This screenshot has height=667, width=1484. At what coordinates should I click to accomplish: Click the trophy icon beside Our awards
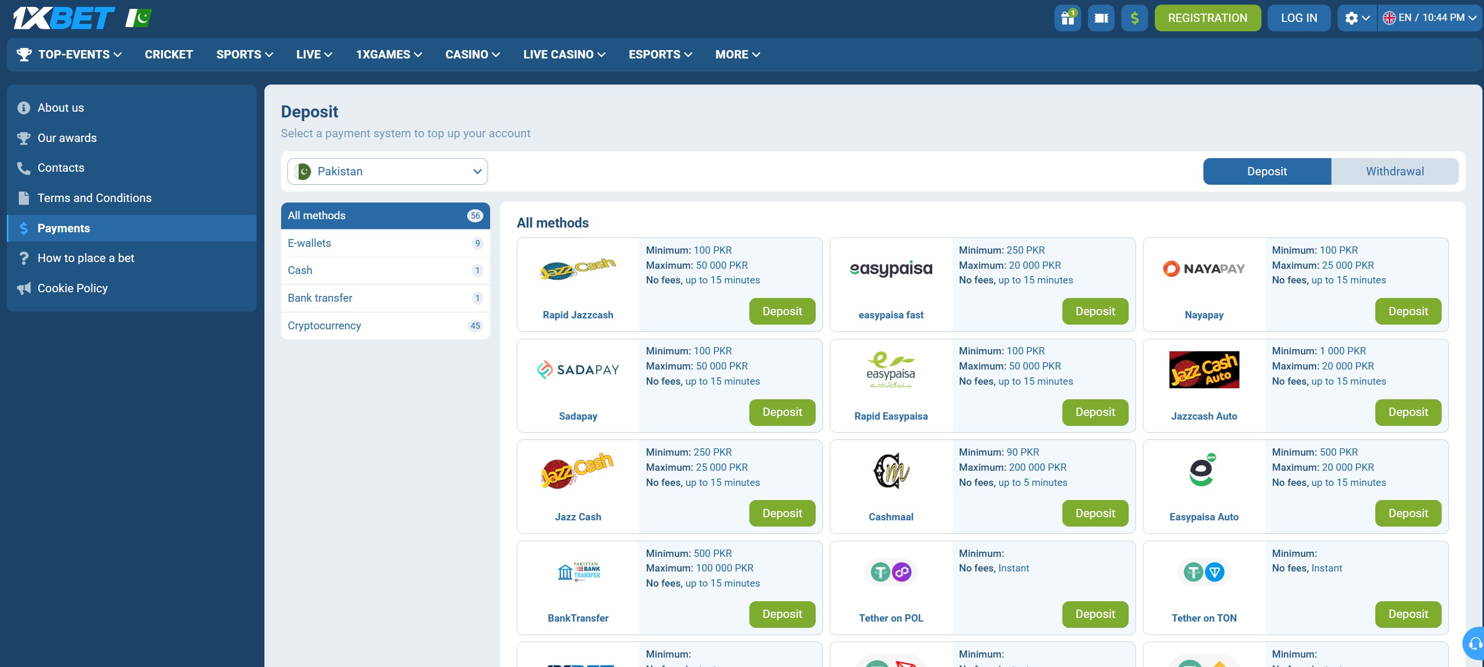tap(24, 138)
